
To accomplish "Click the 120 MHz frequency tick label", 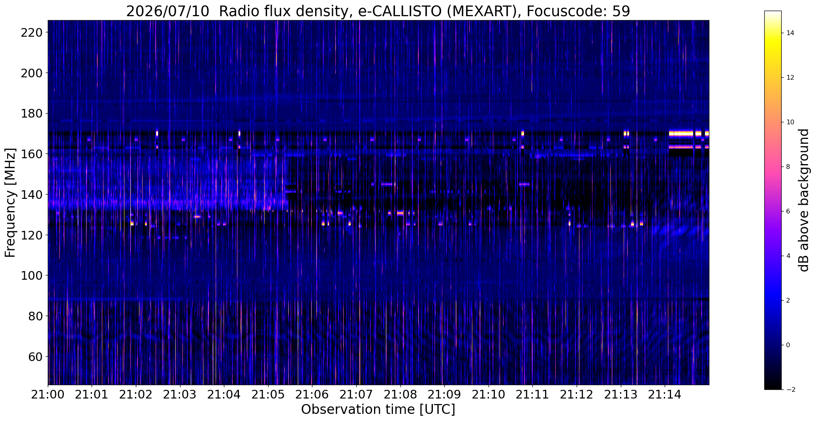I will [x=32, y=235].
